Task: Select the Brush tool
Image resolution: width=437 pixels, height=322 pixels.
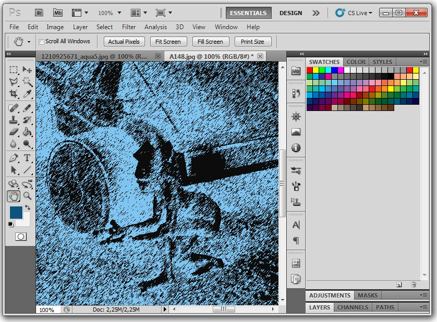Action: (27, 108)
